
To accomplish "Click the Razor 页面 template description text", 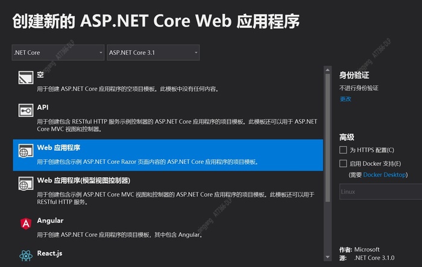I will pyautogui.click(x=148, y=162).
